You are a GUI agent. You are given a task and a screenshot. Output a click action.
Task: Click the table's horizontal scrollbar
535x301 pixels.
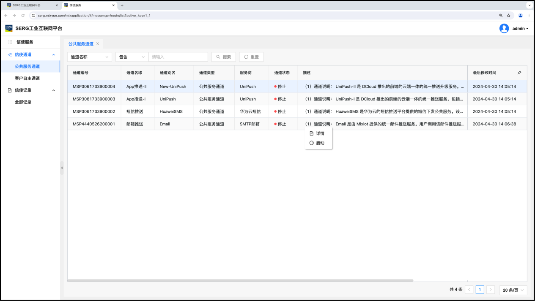click(240, 280)
